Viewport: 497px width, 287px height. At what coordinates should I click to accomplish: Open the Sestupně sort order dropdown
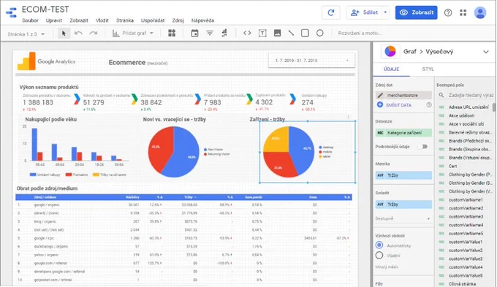coord(403,218)
